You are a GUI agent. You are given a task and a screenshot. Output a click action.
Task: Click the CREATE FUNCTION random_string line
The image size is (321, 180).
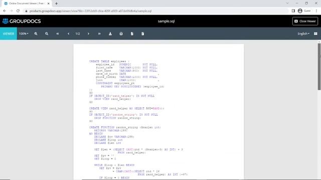125,127
